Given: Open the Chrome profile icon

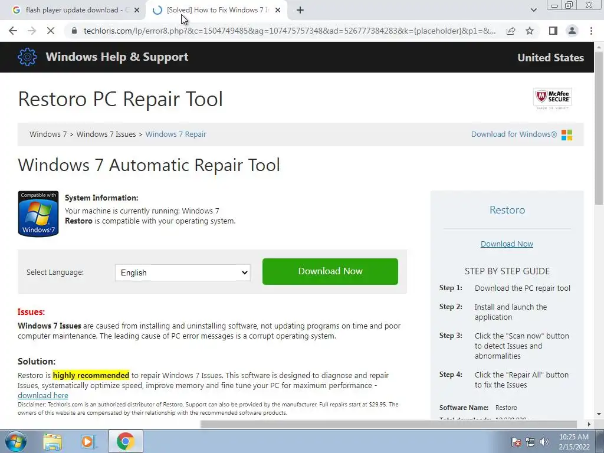Looking at the screenshot, I should coord(572,31).
